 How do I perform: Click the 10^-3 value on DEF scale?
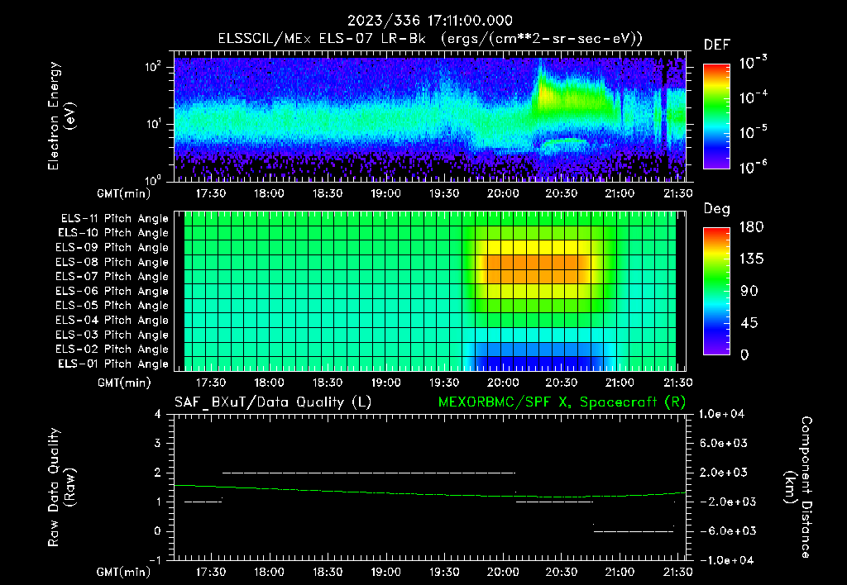[x=753, y=63]
